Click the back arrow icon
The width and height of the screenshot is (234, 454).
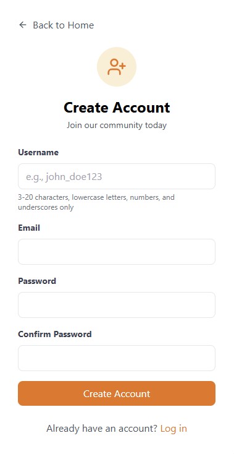tap(22, 25)
